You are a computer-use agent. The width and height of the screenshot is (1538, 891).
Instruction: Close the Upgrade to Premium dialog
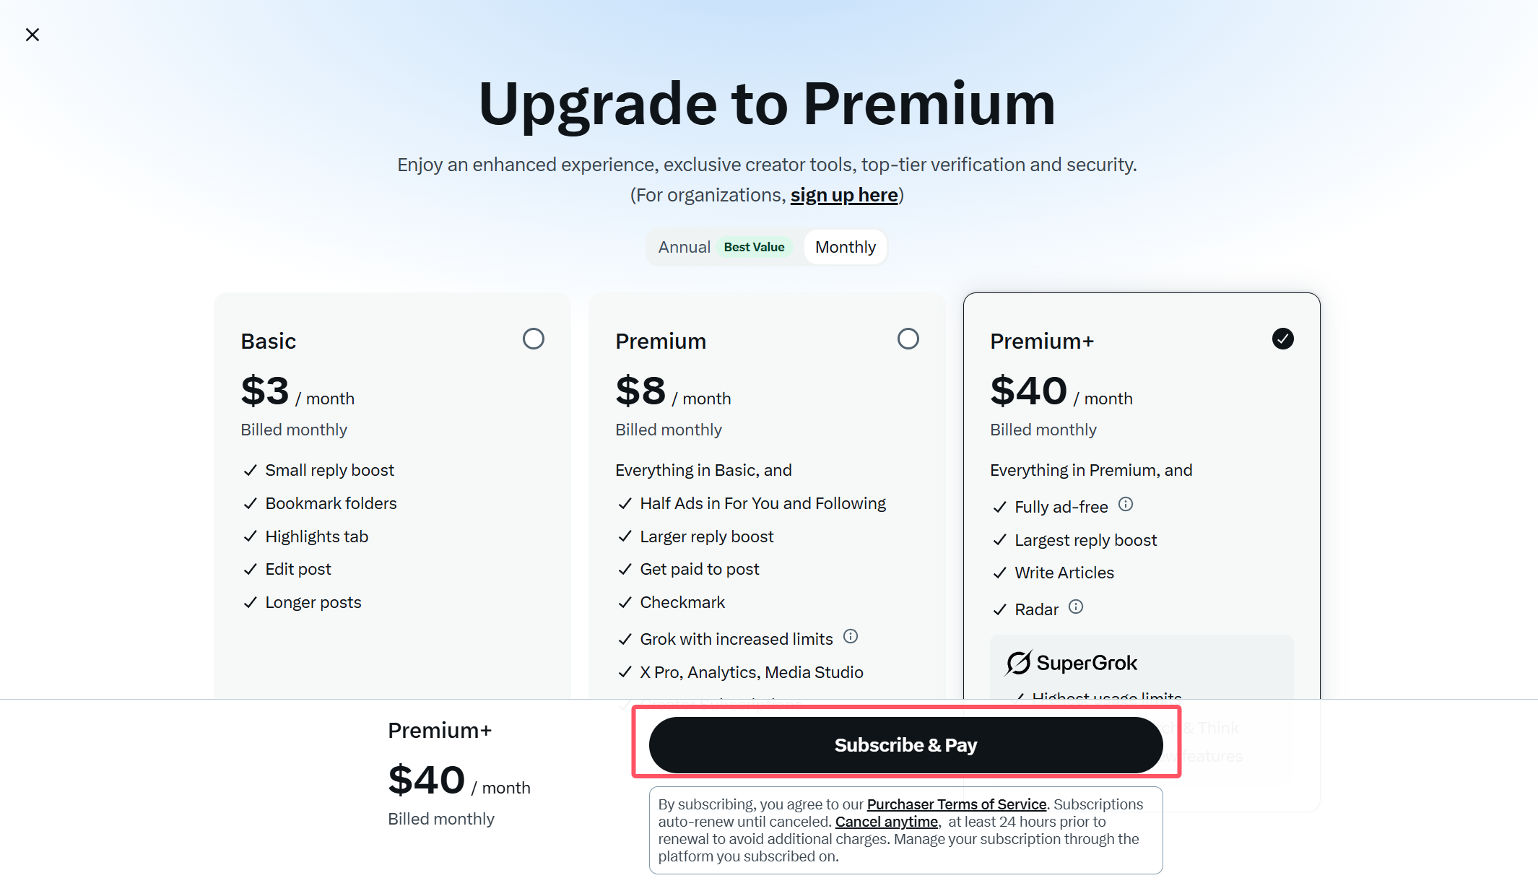coord(32,35)
